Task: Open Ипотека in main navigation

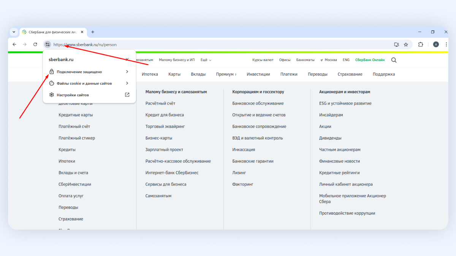Action: click(150, 74)
